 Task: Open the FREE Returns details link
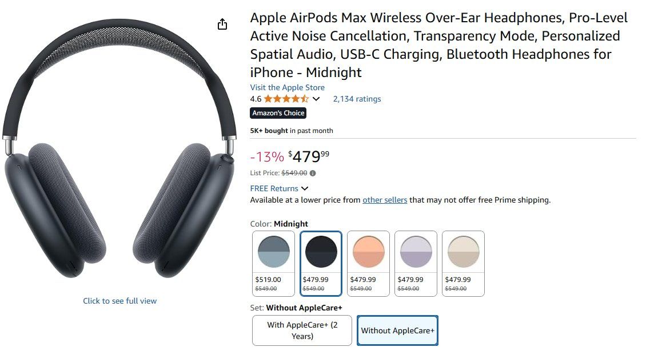point(274,188)
